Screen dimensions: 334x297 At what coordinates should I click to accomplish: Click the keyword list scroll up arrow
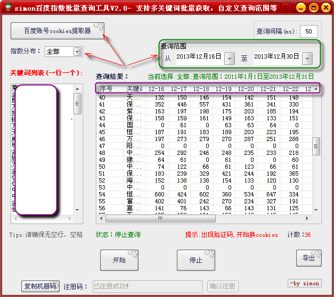[x=77, y=89]
